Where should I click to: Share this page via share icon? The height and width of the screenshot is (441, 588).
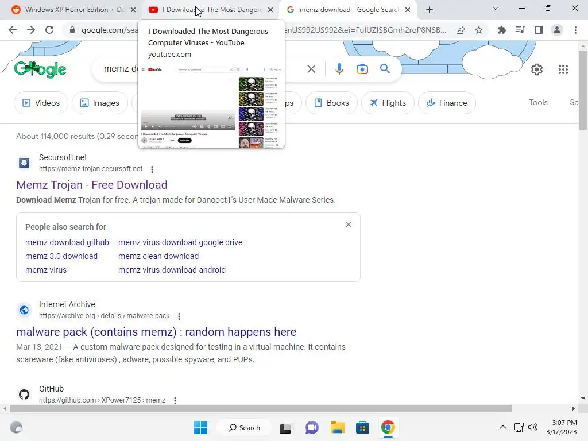[461, 30]
